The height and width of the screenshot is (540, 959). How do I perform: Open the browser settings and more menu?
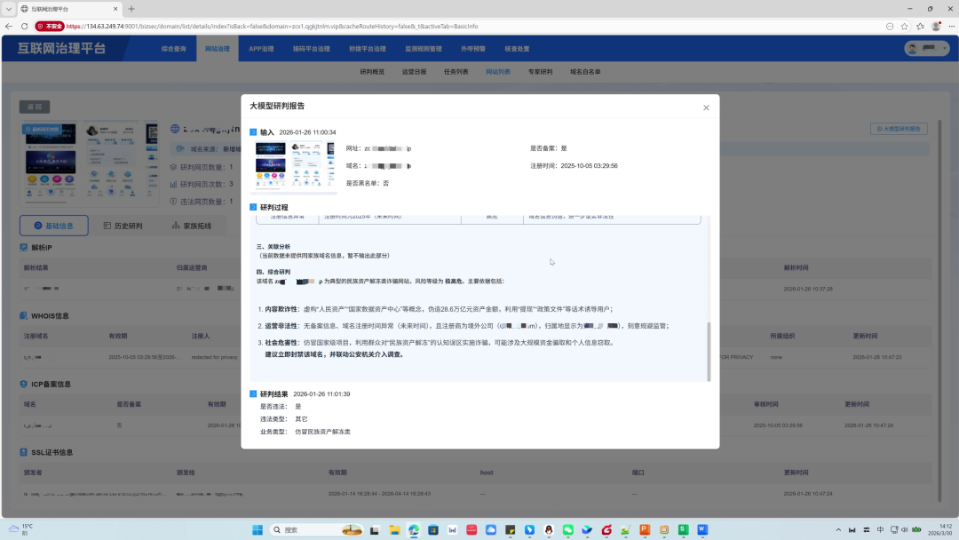[952, 27]
